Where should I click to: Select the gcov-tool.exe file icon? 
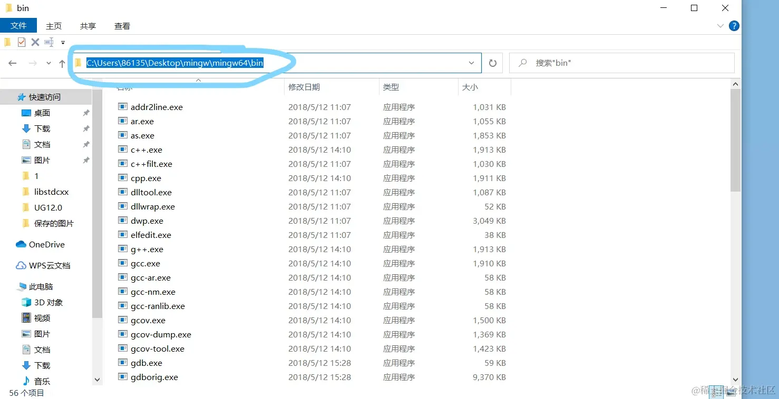point(123,348)
